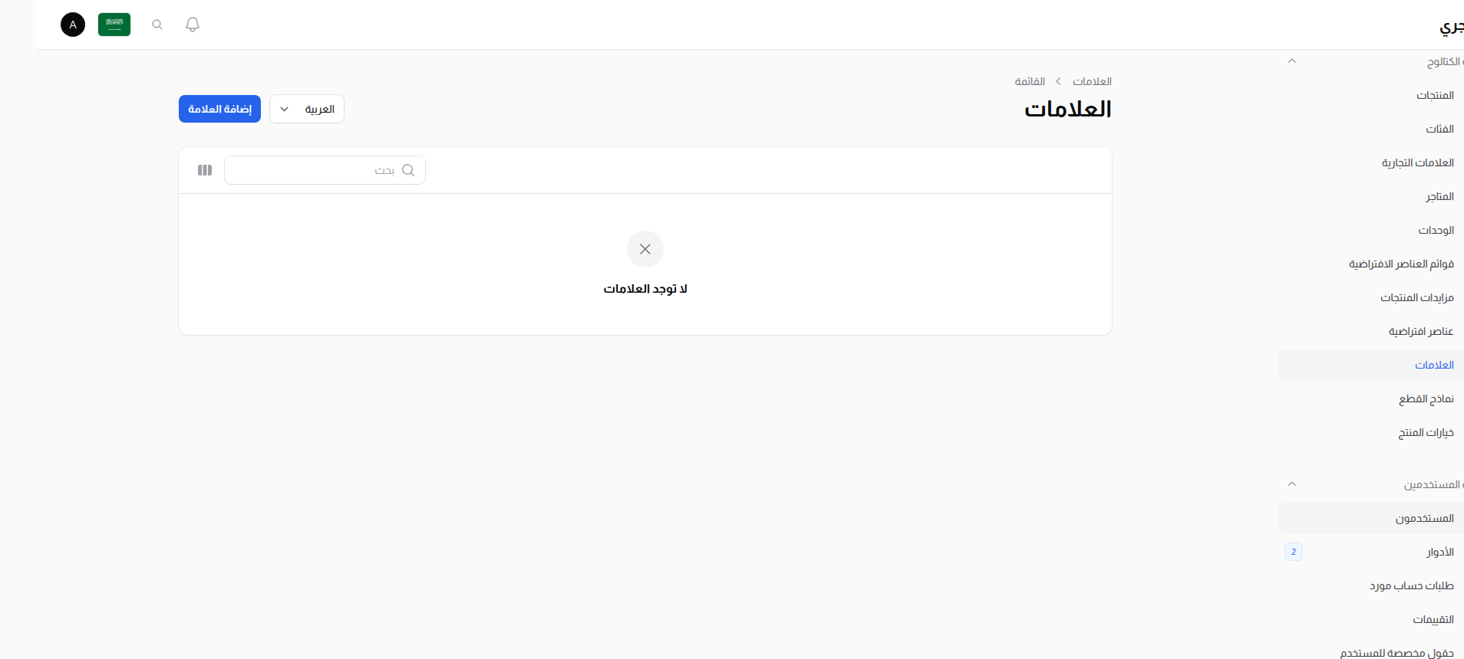1464x659 pixels.
Task: Click the search magnifier inside the بحث field
Action: pos(409,169)
